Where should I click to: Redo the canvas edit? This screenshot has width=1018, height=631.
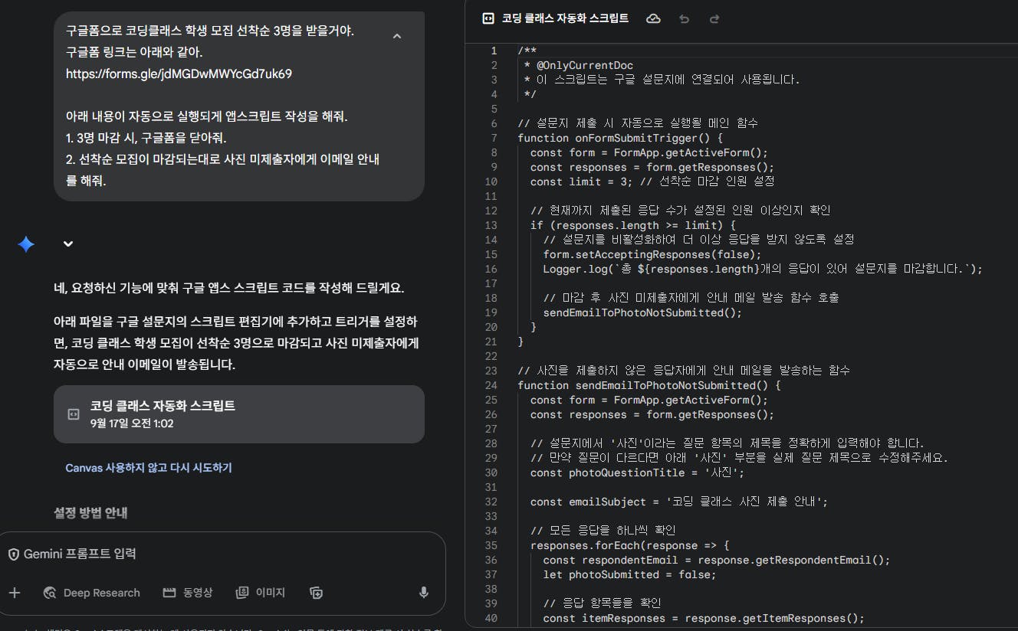tap(714, 18)
